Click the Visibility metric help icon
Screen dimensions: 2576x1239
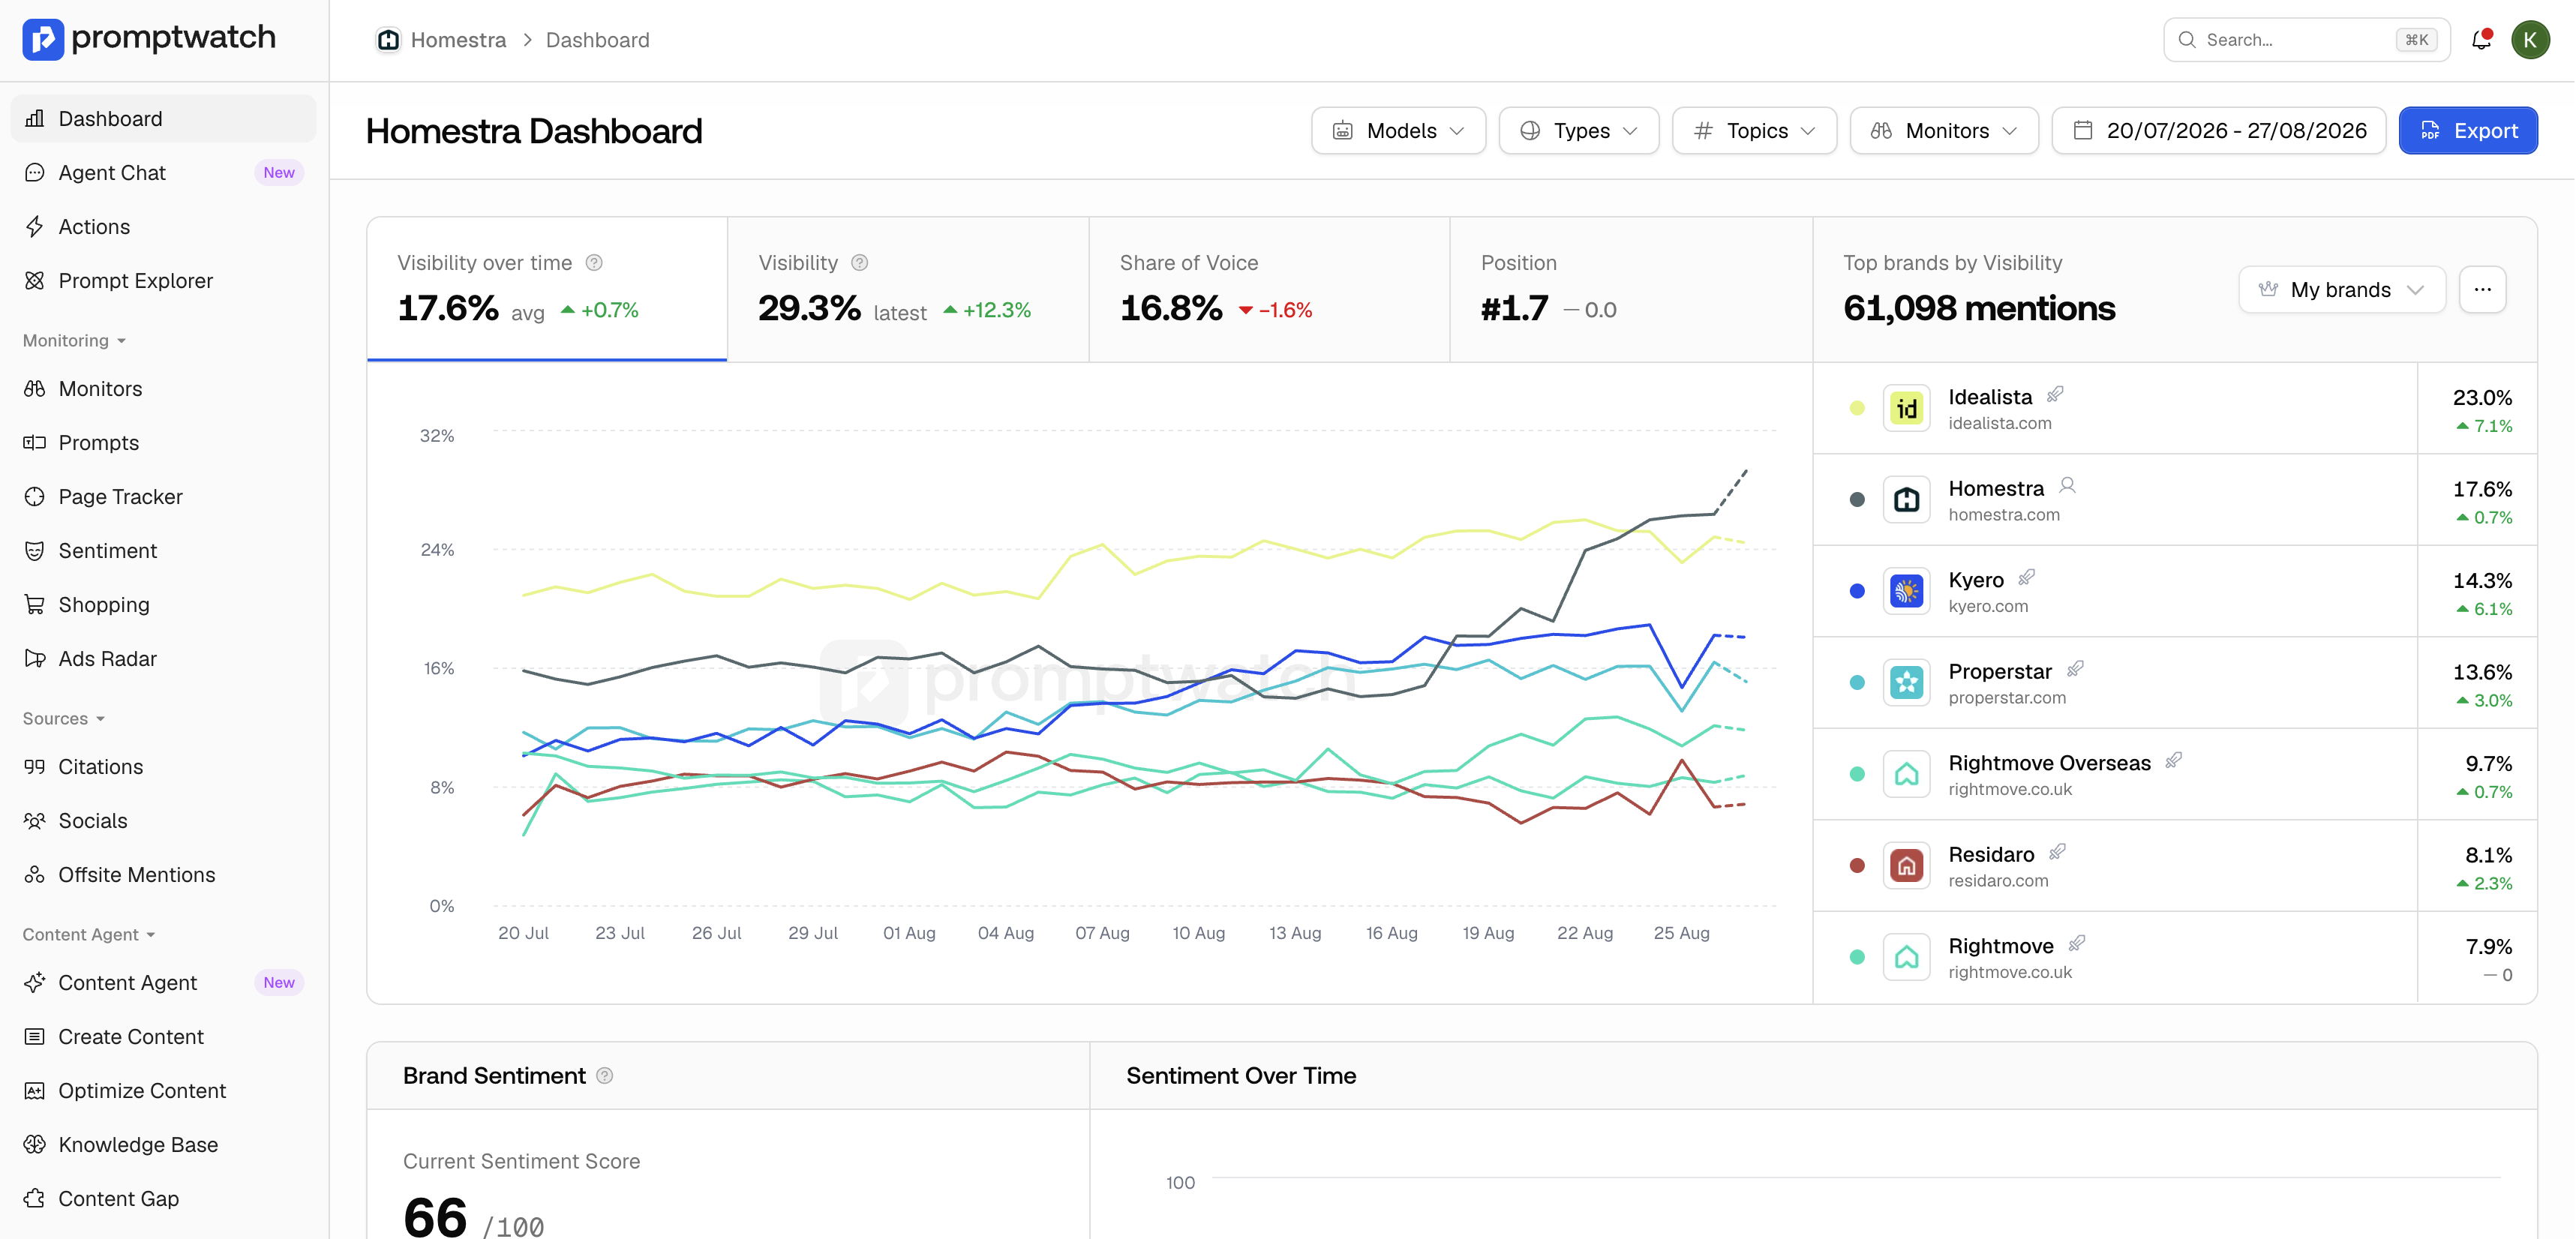pos(859,263)
